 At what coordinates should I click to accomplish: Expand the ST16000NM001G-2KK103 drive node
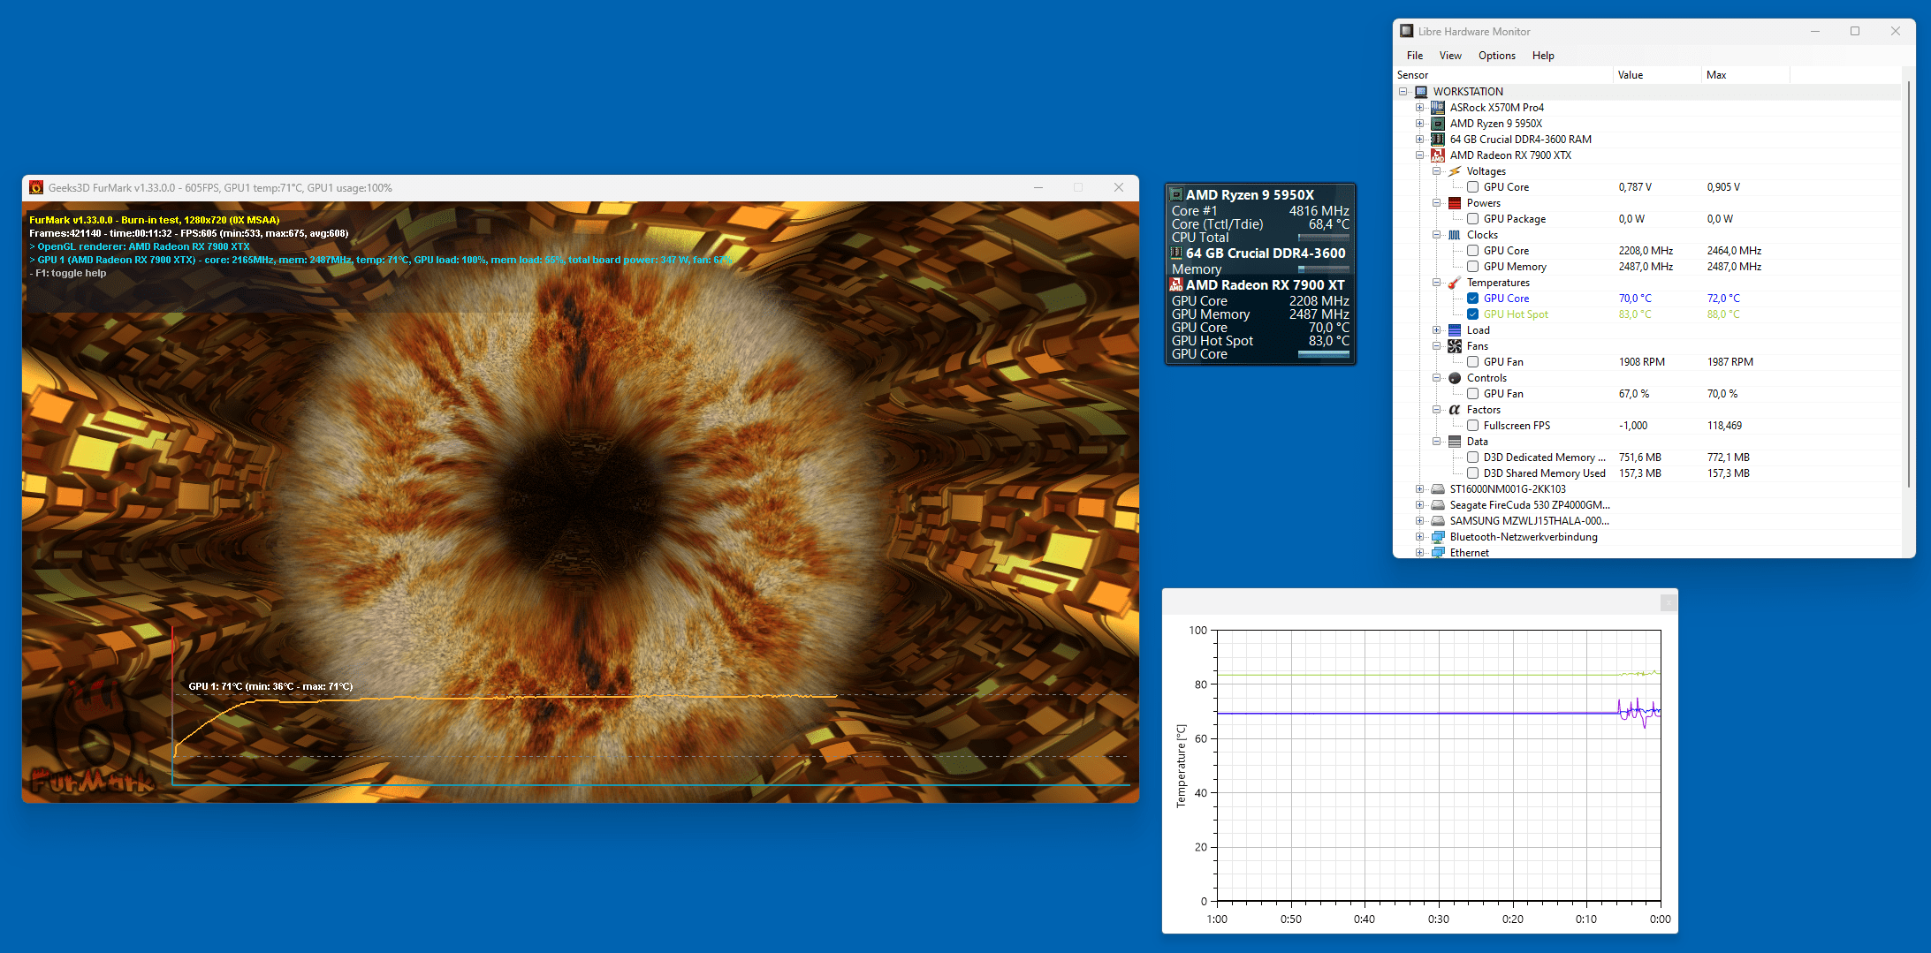click(1420, 489)
